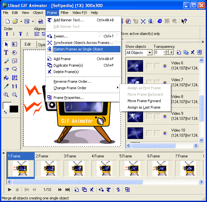The image size is (207, 202).
Task: Select the Fill bucket tool
Action: point(6,78)
